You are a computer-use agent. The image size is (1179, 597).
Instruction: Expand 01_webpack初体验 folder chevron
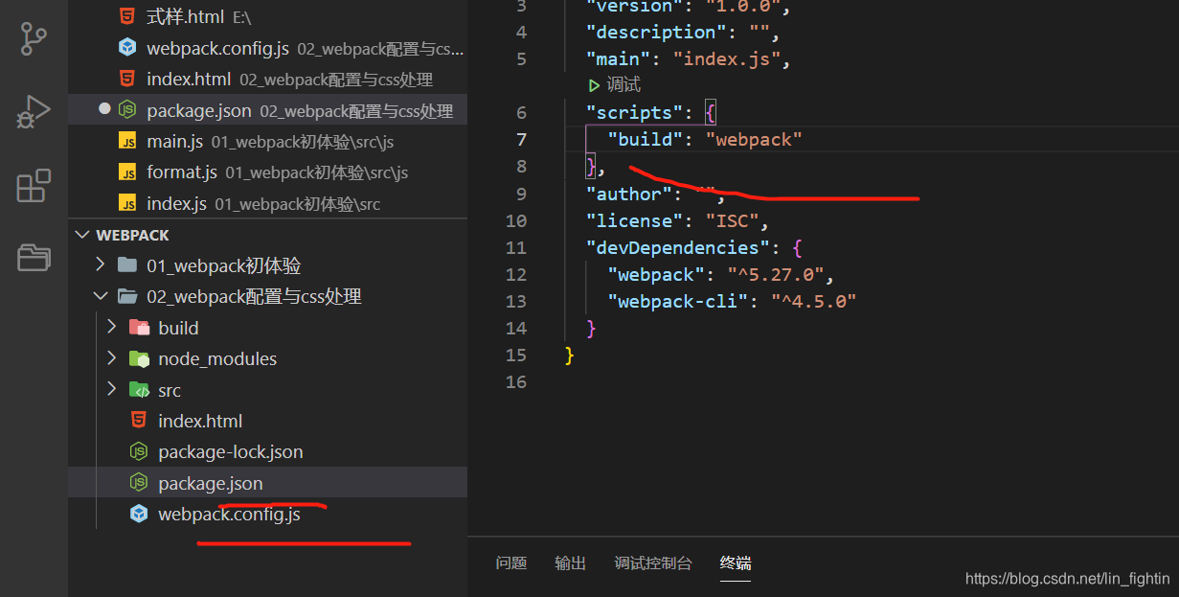pyautogui.click(x=102, y=264)
